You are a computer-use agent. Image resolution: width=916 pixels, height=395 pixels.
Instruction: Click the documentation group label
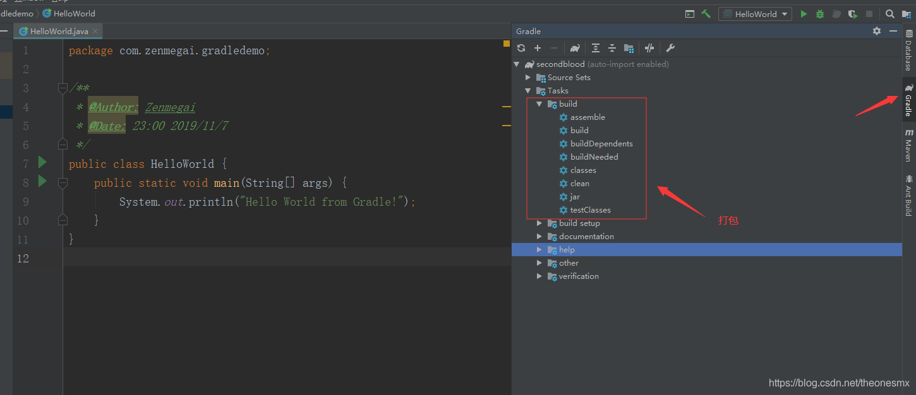(586, 237)
